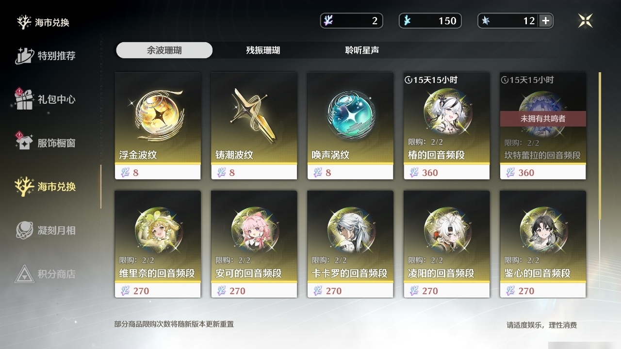Screen dimensions: 621x349
Task: Choose the 铸潮波纹 item card
Action: coord(254,126)
